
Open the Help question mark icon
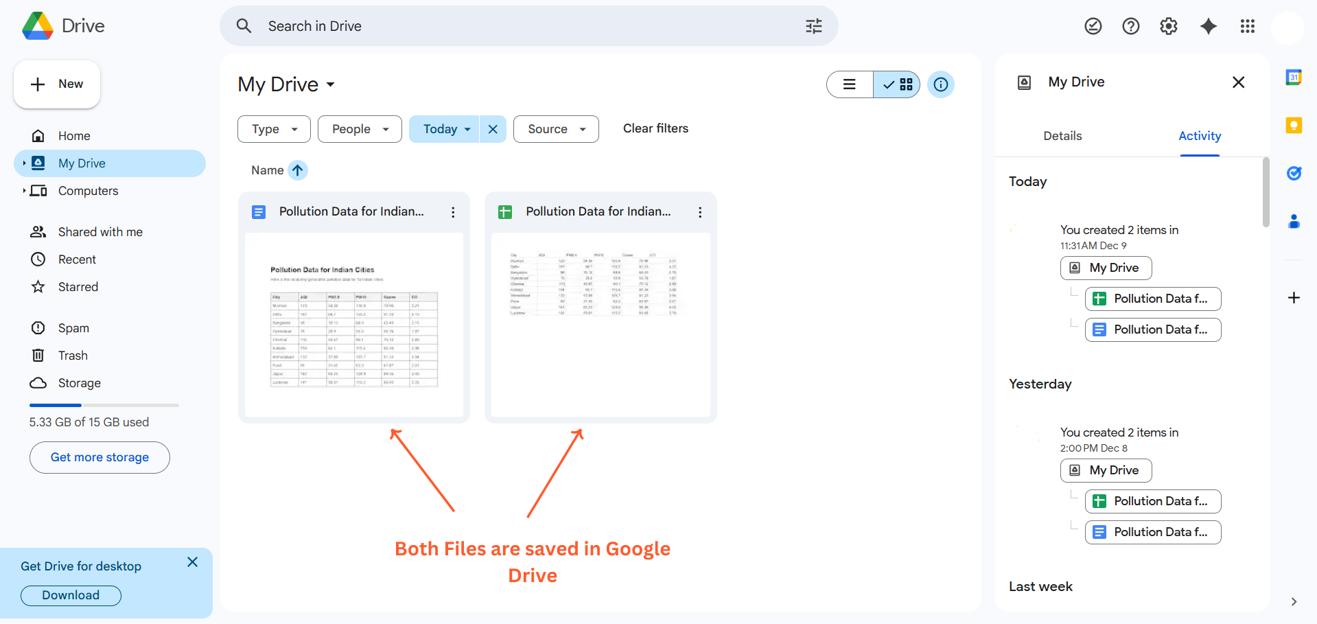click(1130, 26)
